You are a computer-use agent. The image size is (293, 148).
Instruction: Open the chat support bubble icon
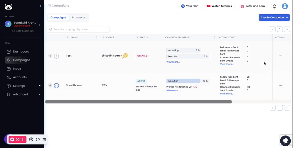click(x=285, y=141)
